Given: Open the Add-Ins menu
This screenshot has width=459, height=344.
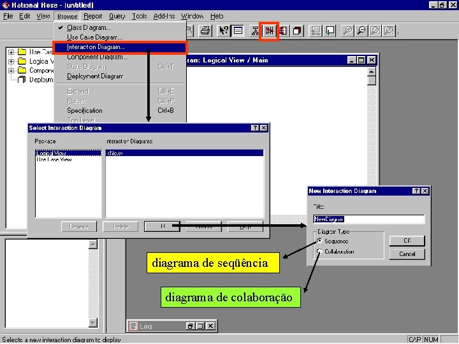Looking at the screenshot, I should tap(164, 16).
